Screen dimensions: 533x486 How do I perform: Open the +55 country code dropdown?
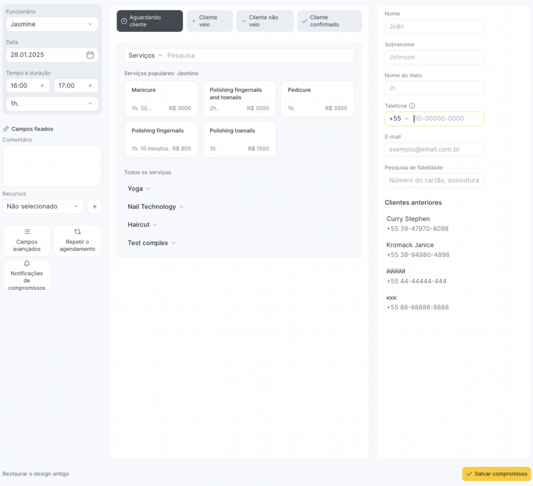[398, 119]
